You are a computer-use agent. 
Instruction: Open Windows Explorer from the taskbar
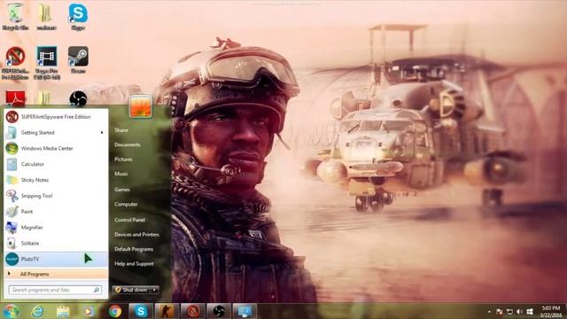point(63,311)
